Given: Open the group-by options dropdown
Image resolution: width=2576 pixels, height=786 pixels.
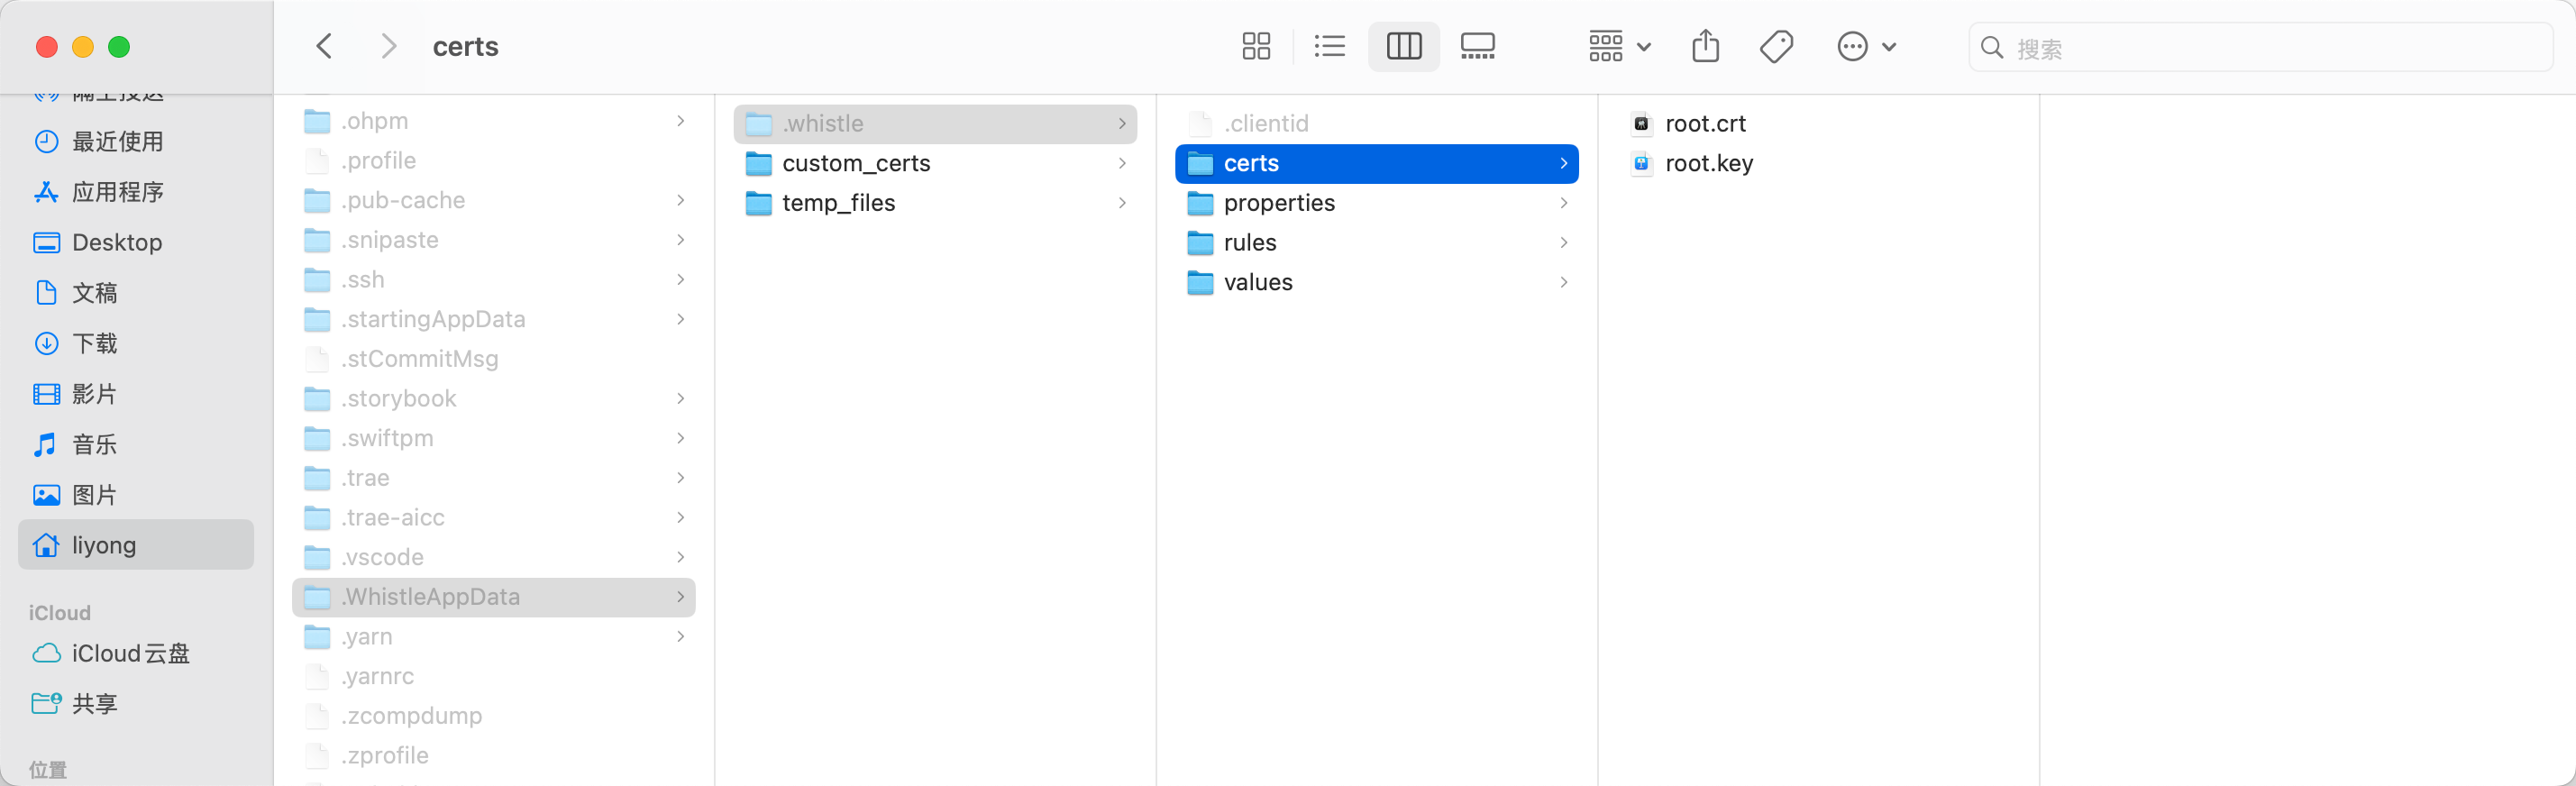Looking at the screenshot, I should [x=1620, y=47].
